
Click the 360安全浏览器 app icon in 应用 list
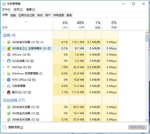point(9,42)
